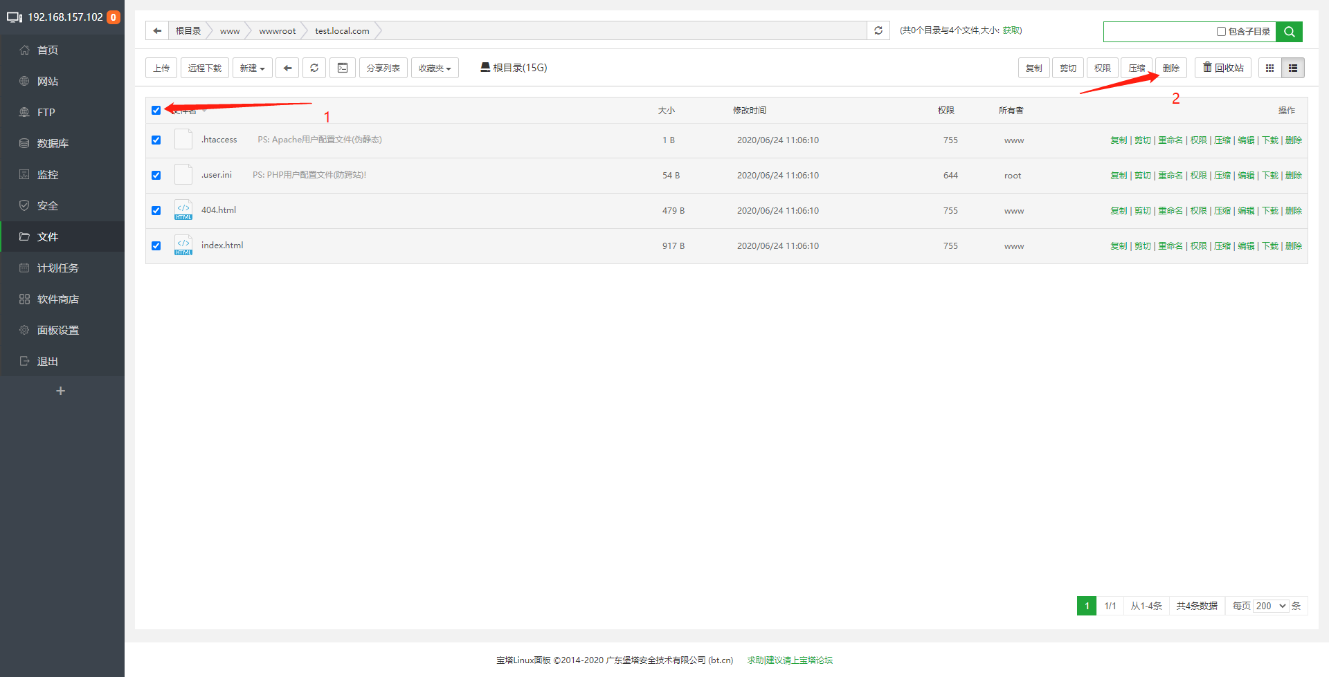
Task: Open the 首页 home sidebar item
Action: (62, 50)
